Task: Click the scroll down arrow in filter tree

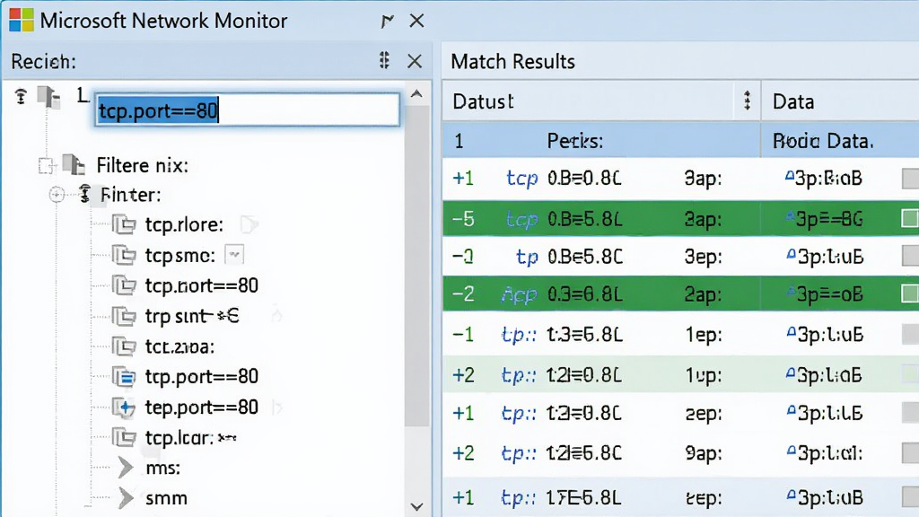Action: 416,506
